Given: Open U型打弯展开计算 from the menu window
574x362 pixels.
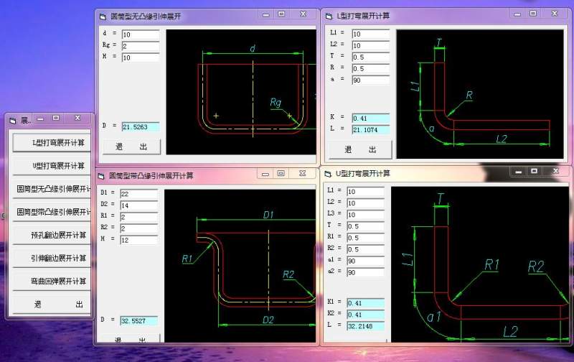Looking at the screenshot, I should click(52, 166).
